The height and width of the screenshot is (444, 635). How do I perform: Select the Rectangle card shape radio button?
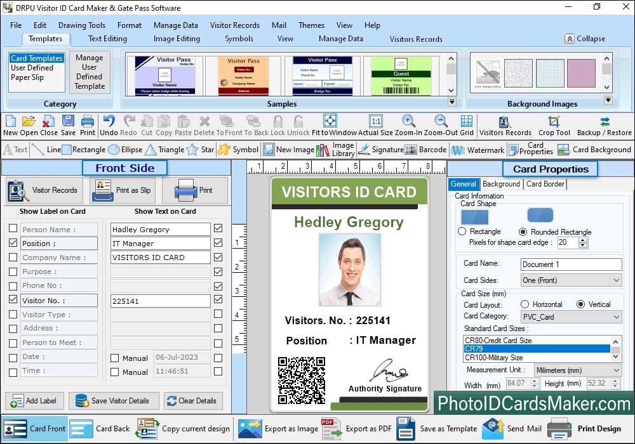(462, 232)
